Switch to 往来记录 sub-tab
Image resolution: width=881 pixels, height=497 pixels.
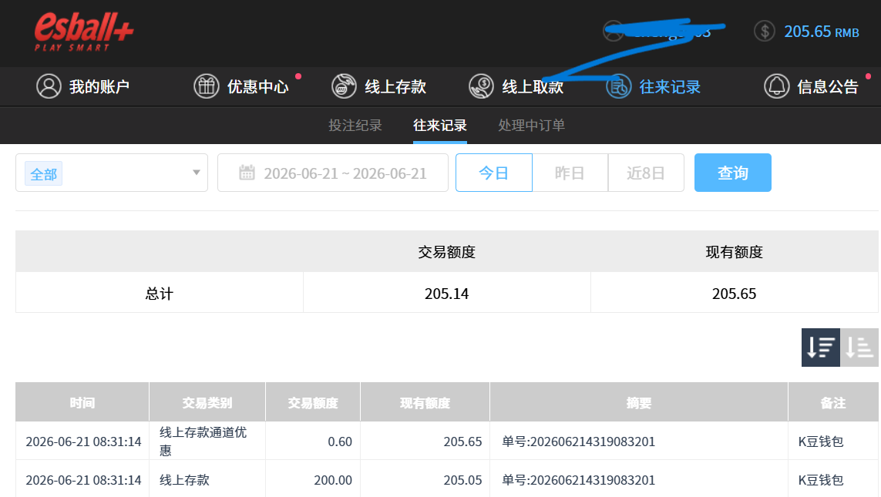pyautogui.click(x=440, y=126)
